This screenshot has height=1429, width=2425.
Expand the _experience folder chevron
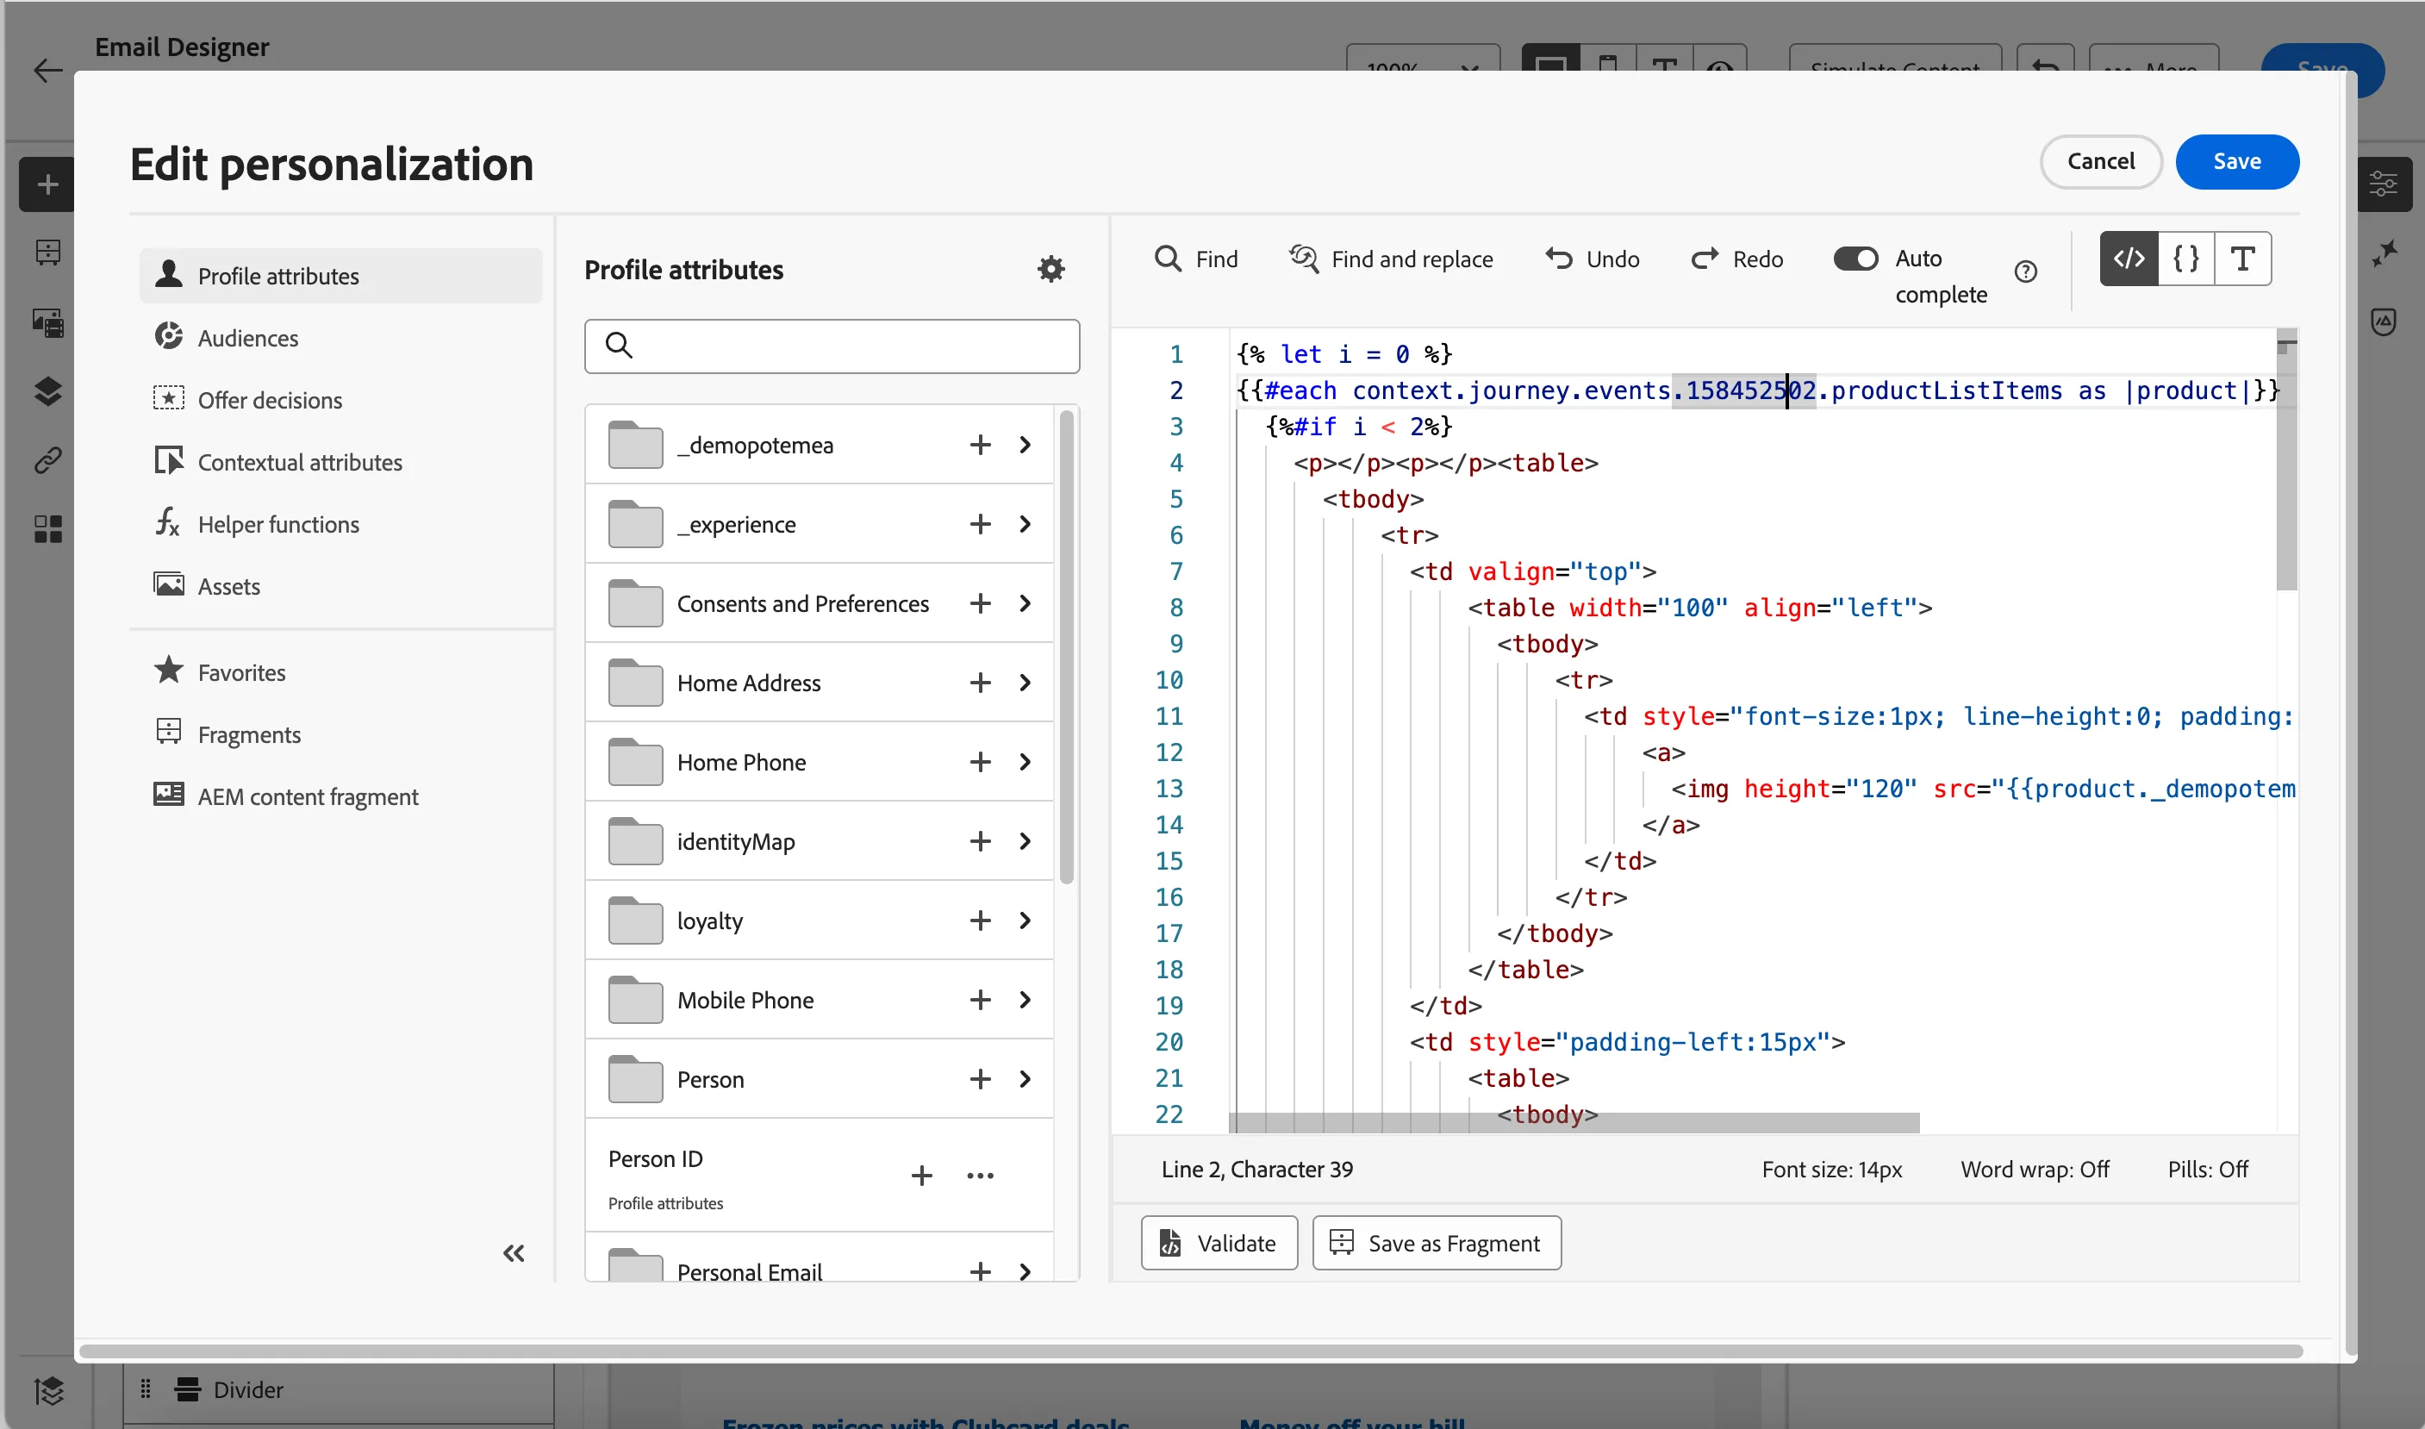1025,524
